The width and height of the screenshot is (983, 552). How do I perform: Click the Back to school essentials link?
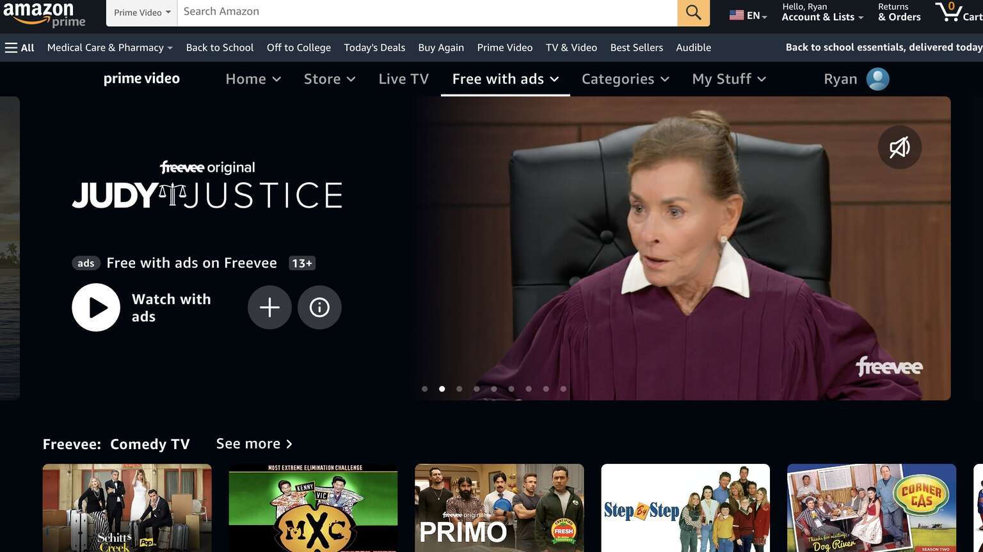click(883, 47)
